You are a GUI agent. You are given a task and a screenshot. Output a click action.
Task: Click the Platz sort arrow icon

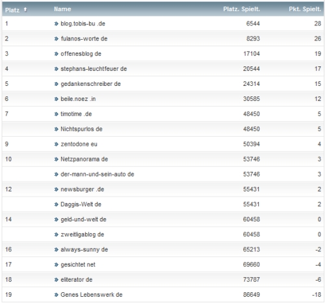[x=25, y=10]
